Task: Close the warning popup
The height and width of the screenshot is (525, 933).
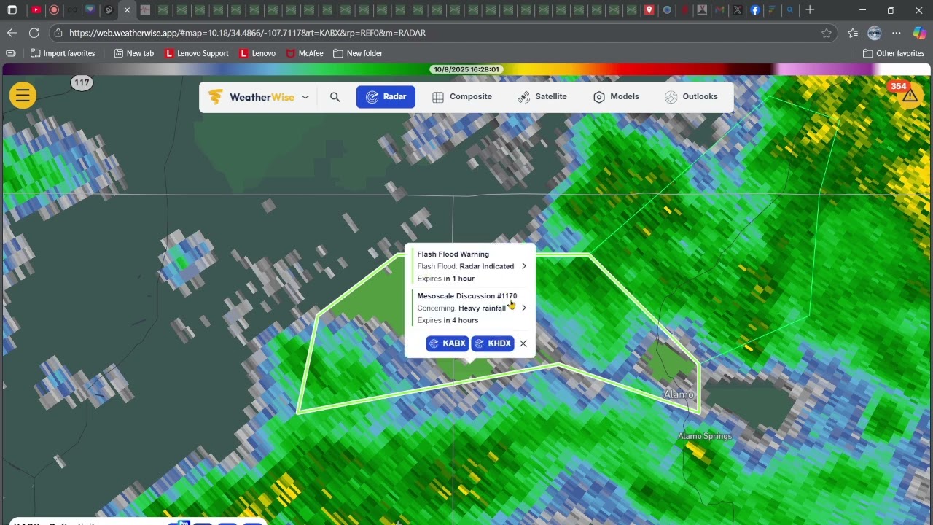Action: tap(523, 343)
